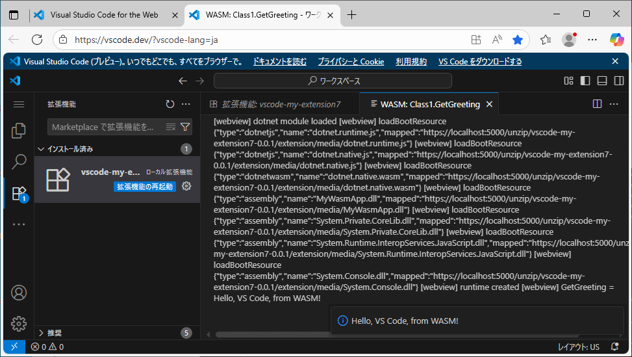The width and height of the screenshot is (632, 357).
Task: Open manage gear for vscode-my-extension7
Action: tap(186, 186)
